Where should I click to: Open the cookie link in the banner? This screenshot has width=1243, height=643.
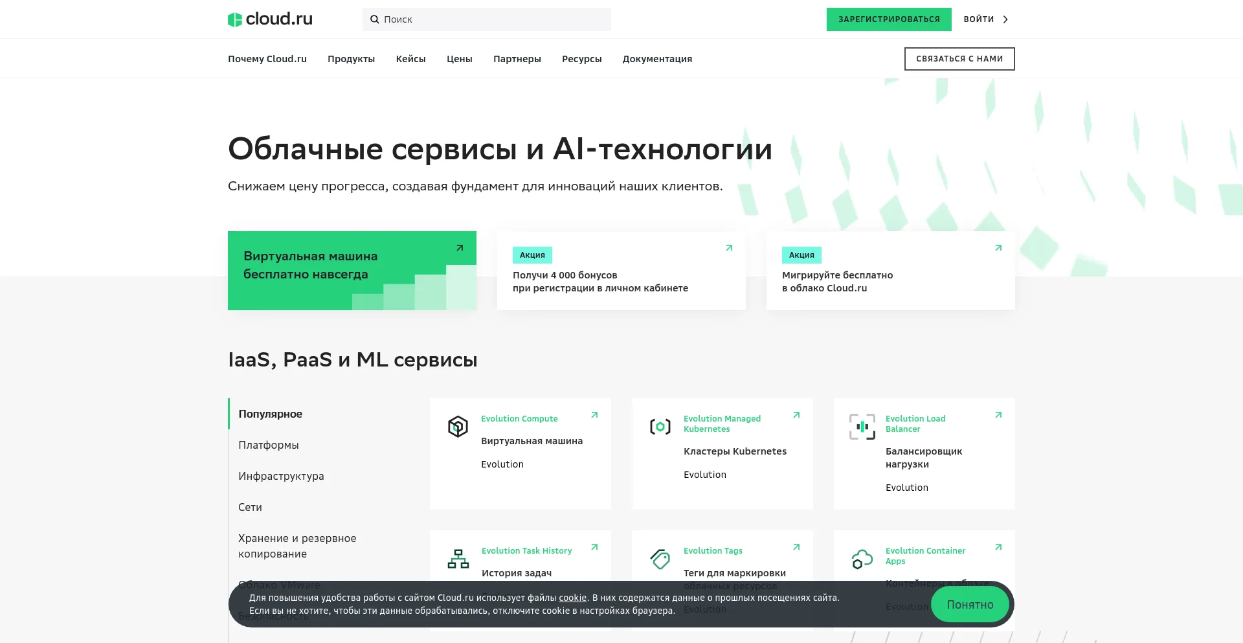click(572, 598)
